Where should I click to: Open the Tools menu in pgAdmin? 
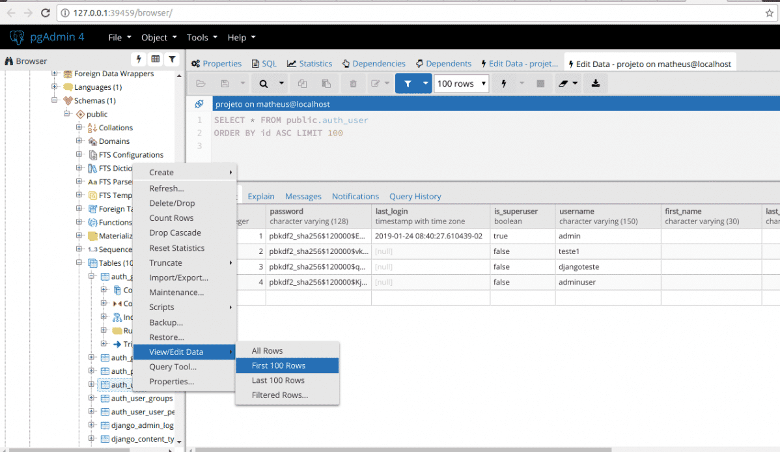click(x=202, y=38)
